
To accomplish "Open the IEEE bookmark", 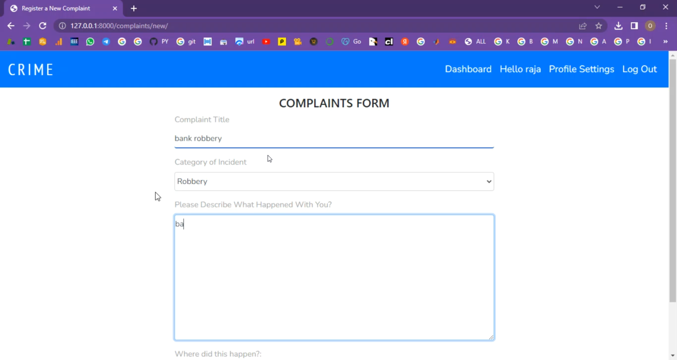I will 74,41.
